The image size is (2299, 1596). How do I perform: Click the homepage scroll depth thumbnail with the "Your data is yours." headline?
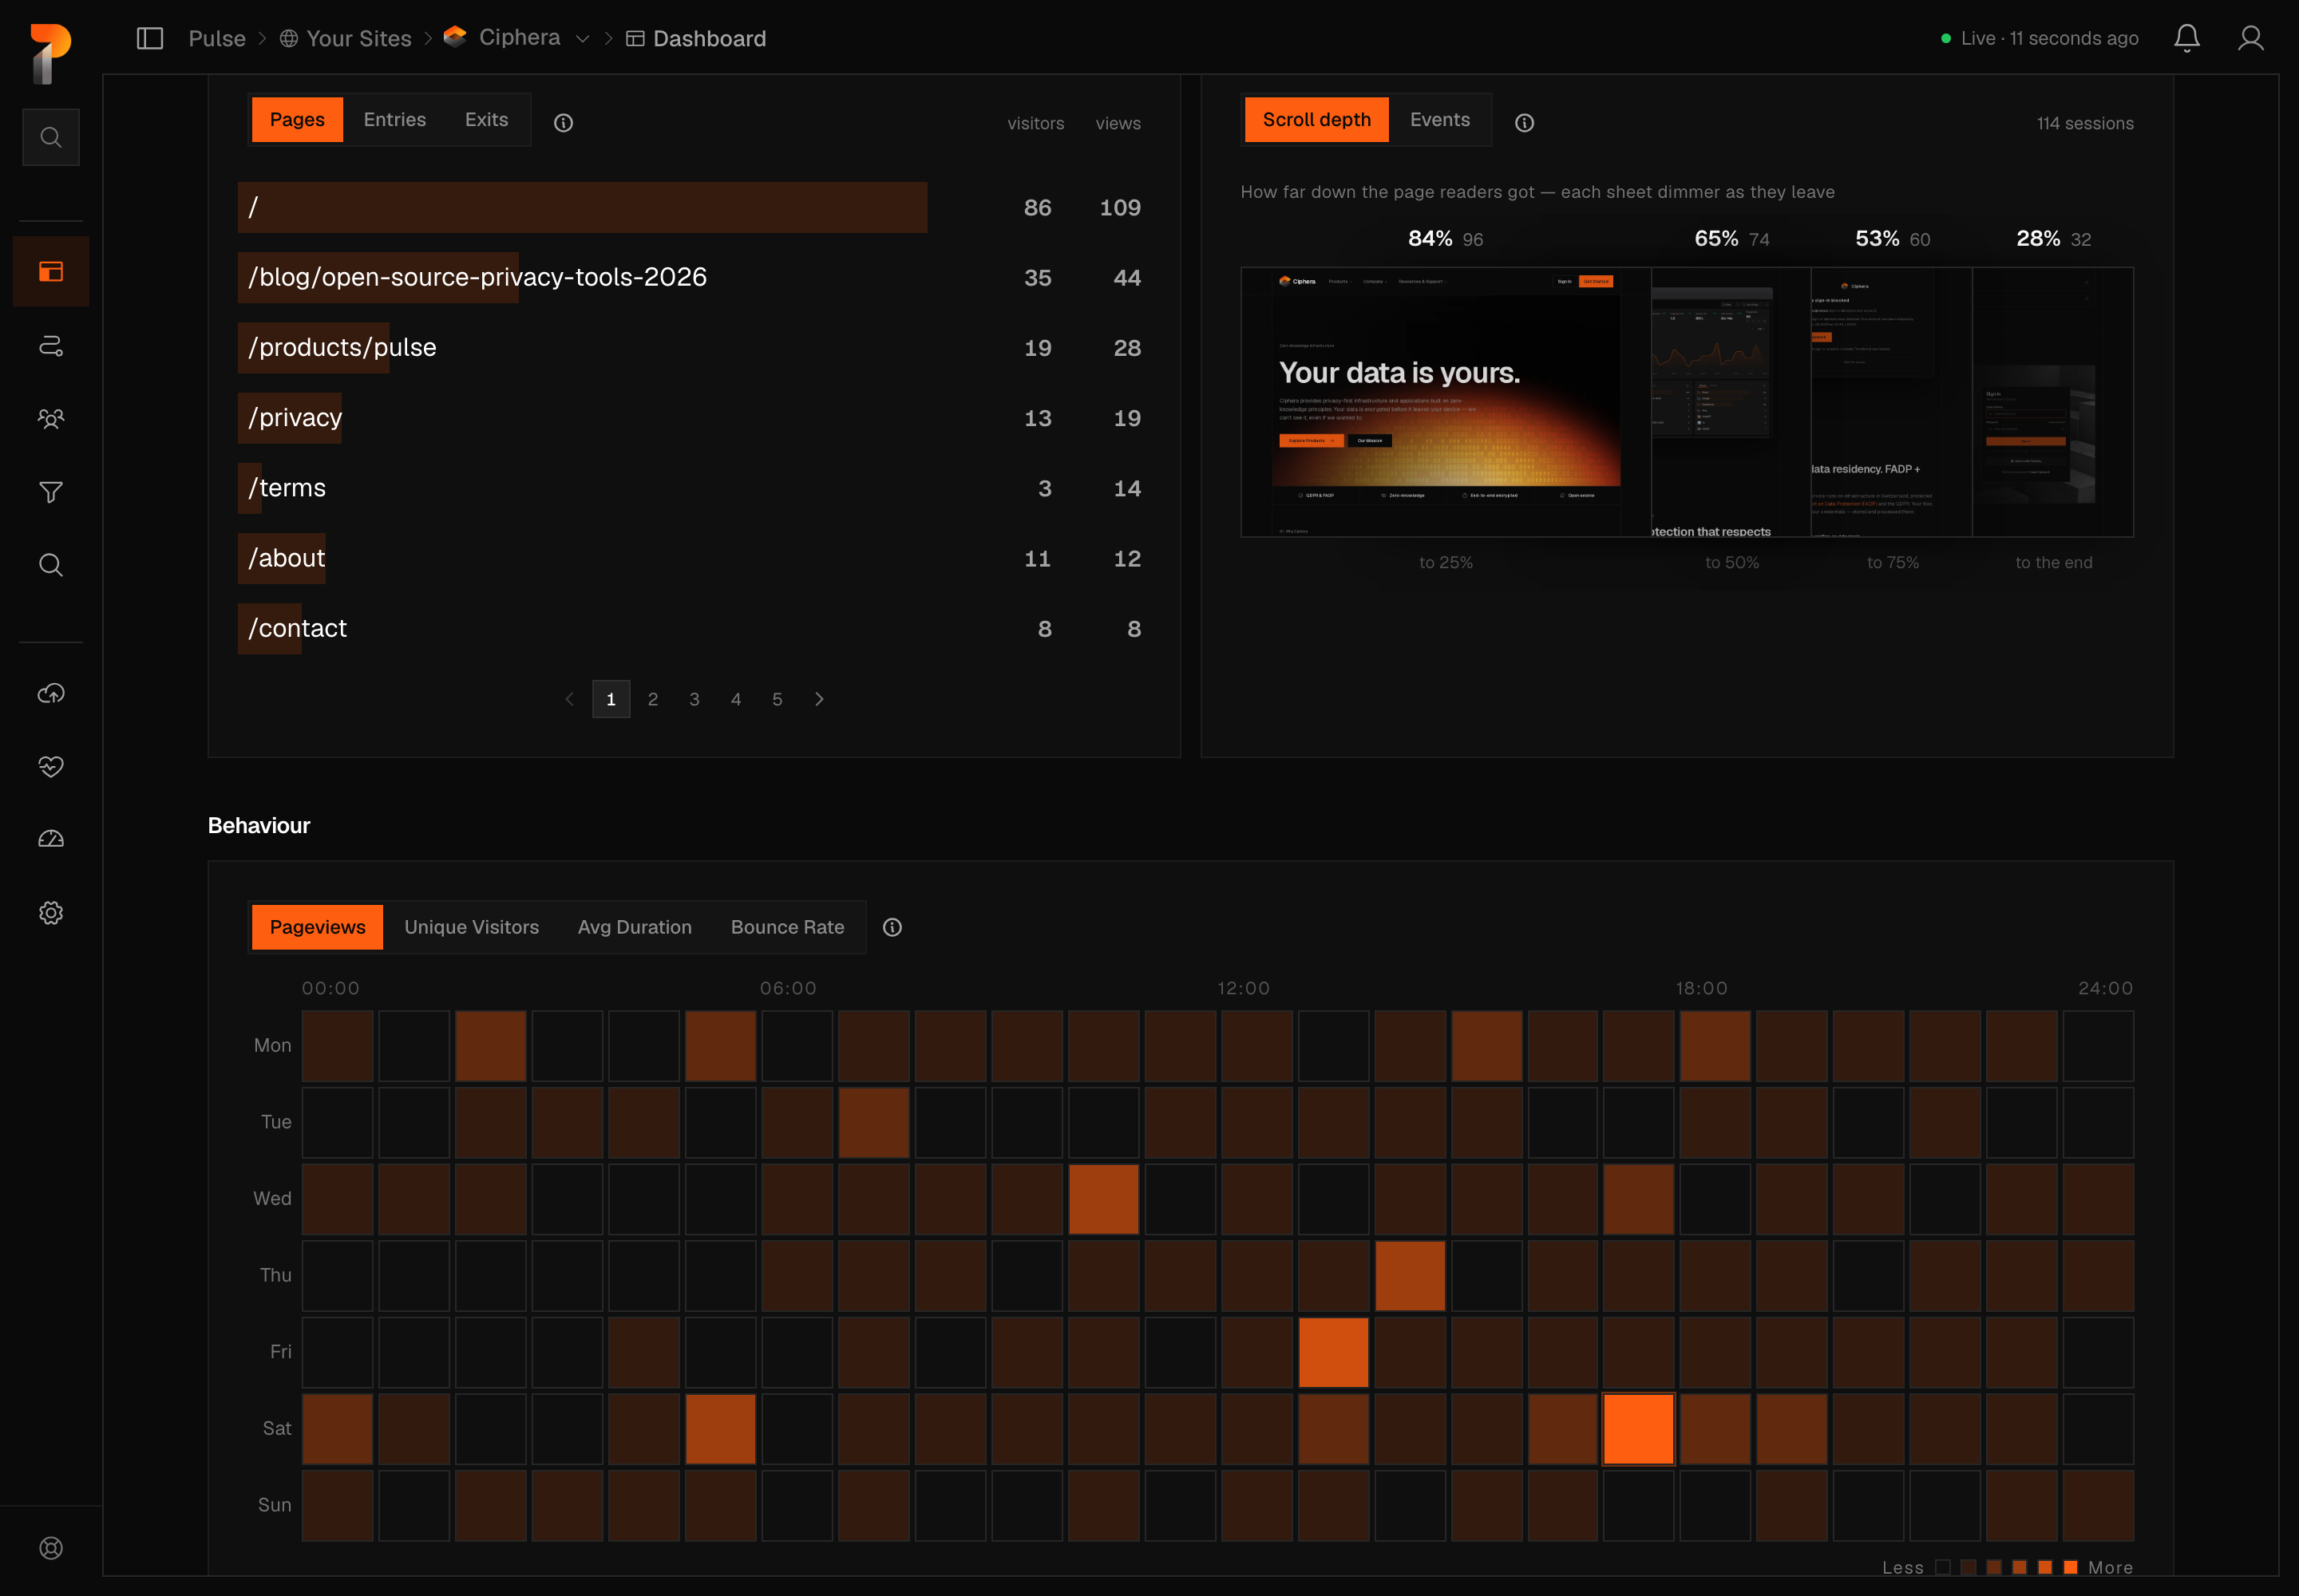1446,402
